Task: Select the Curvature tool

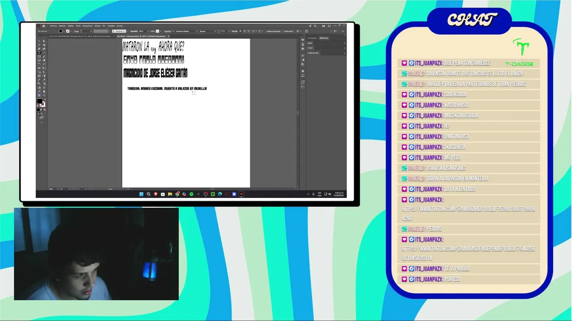Action: [x=44, y=49]
